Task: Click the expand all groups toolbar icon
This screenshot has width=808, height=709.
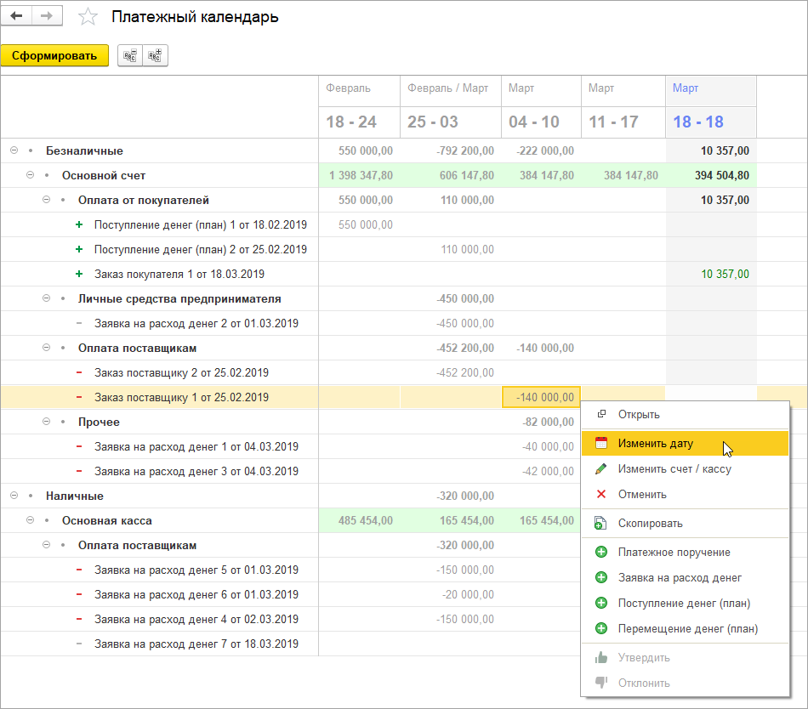Action: tap(155, 56)
